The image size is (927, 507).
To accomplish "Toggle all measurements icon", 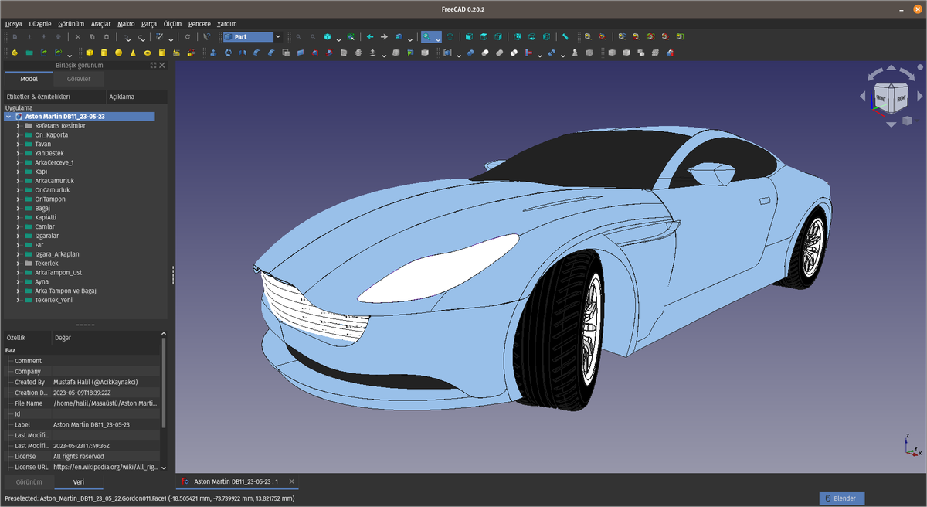I will [650, 36].
